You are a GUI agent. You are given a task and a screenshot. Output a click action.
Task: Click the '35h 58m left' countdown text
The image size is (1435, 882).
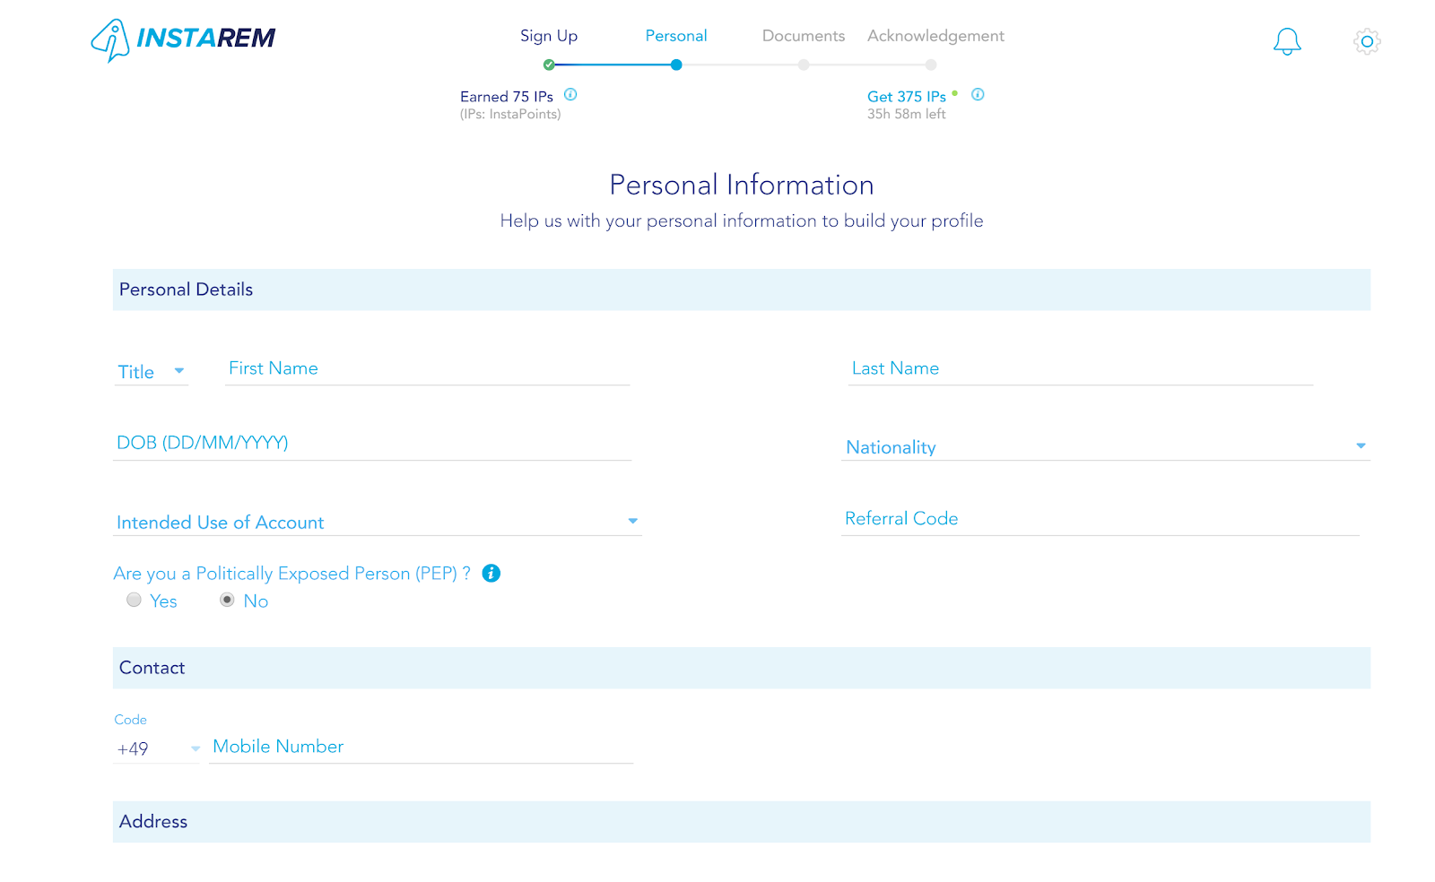[x=906, y=114]
